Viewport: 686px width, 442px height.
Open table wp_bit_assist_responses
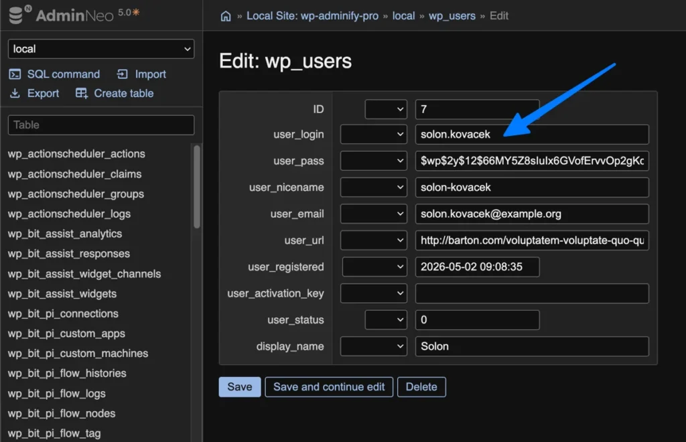click(69, 254)
